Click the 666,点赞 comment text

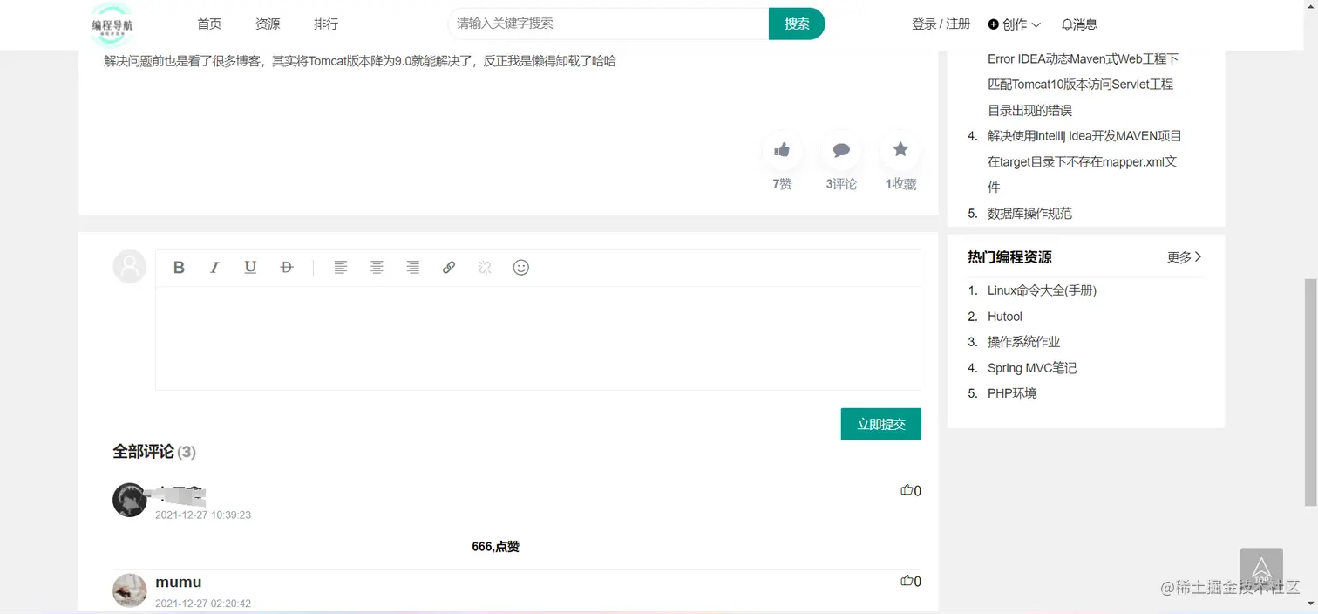pyautogui.click(x=495, y=547)
